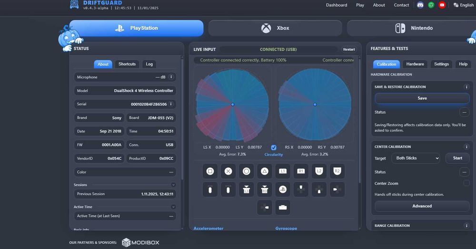
Task: Click the Save calibration button
Action: tap(422, 98)
